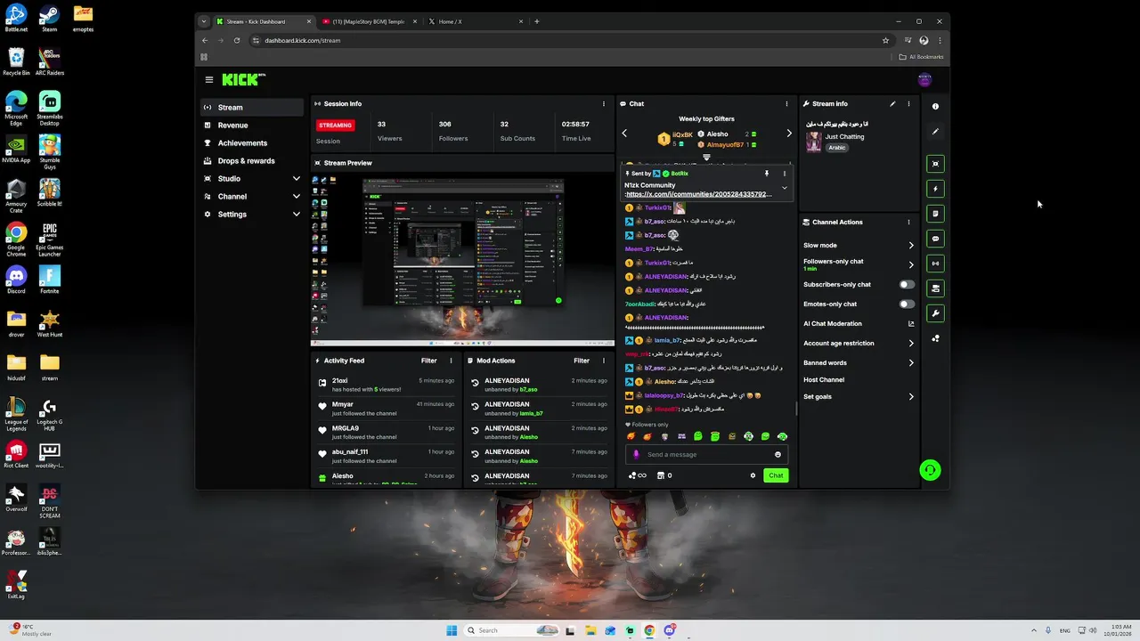Open All Bookmarks folder
Viewport: 1140px width, 641px height.
[x=921, y=57]
